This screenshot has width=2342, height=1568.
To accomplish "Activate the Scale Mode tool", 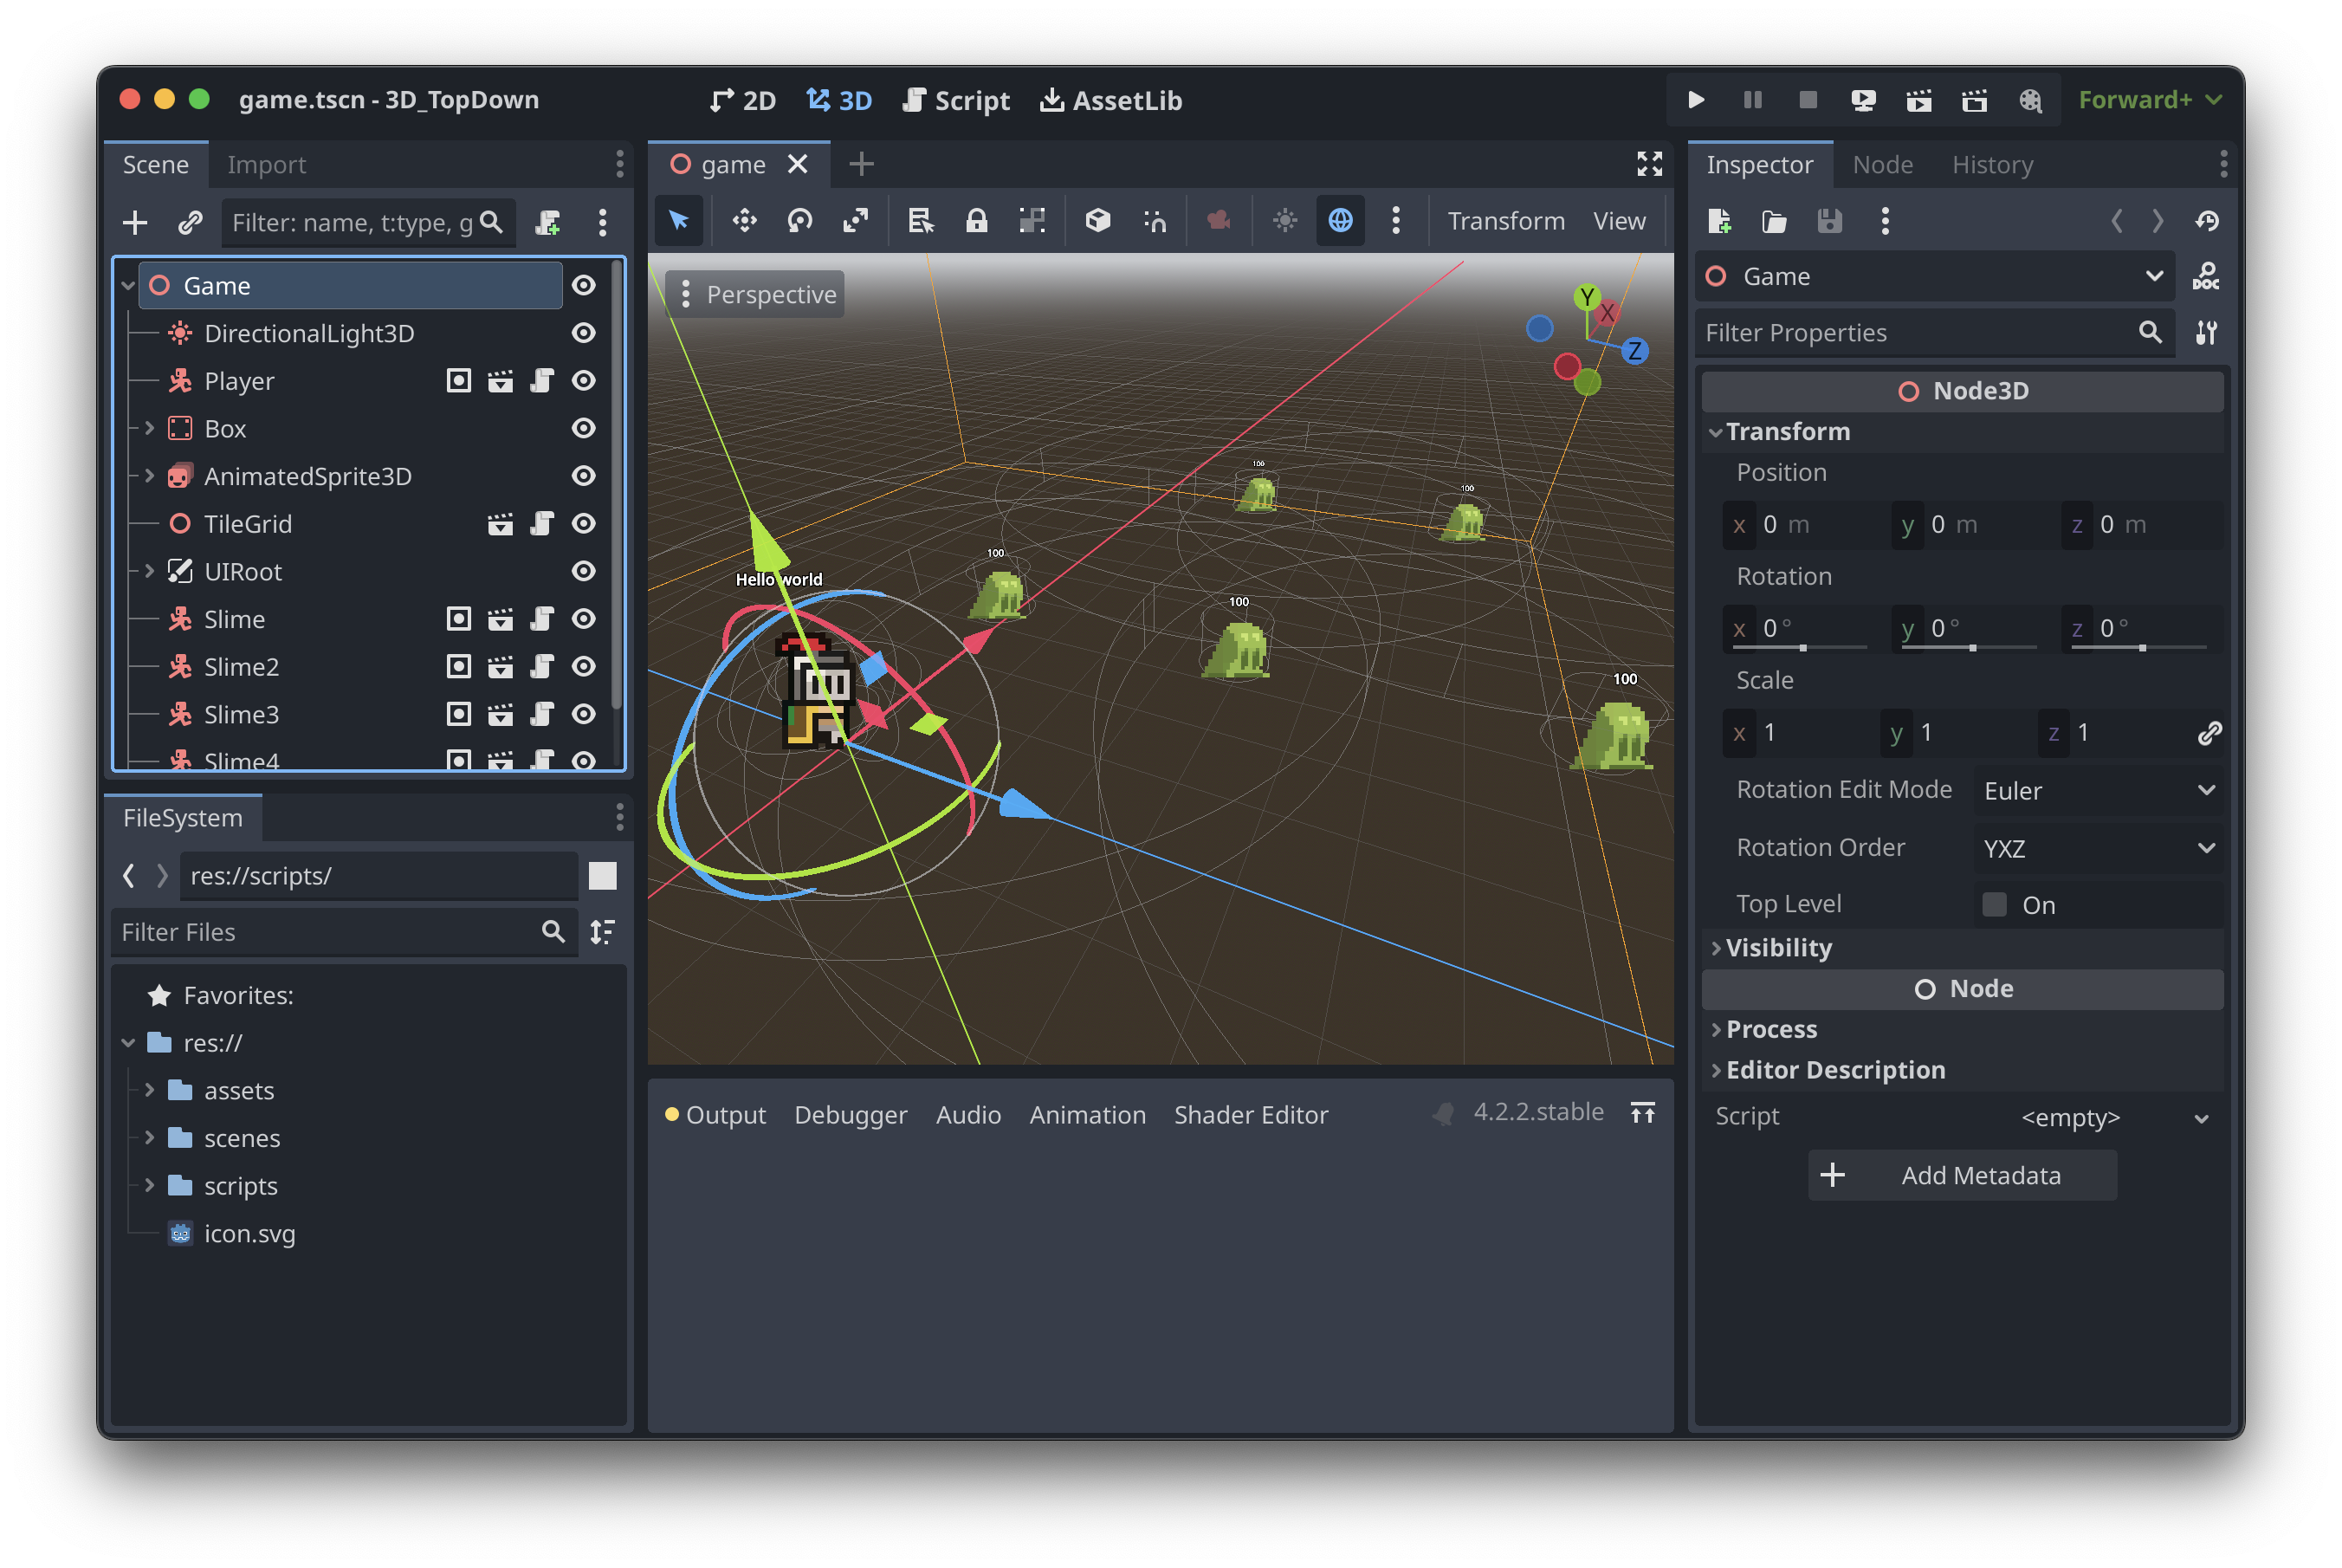I will (856, 221).
